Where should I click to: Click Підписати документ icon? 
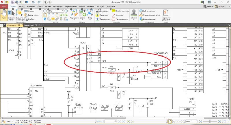click(166, 14)
